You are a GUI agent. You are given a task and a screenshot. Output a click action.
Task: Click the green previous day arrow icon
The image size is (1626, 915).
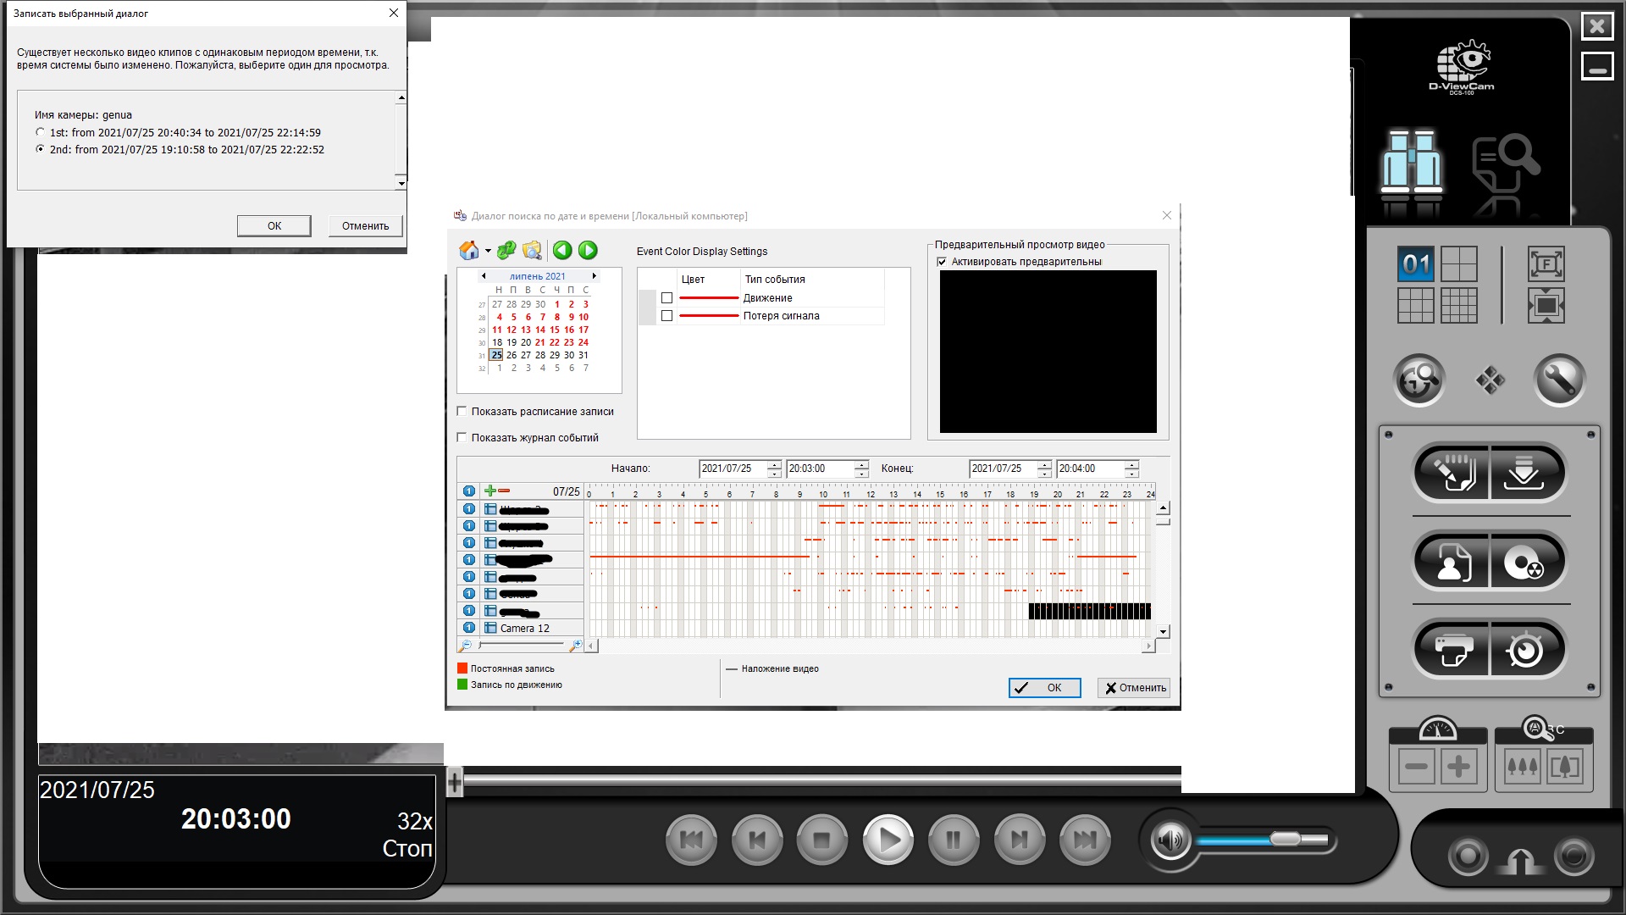point(562,250)
